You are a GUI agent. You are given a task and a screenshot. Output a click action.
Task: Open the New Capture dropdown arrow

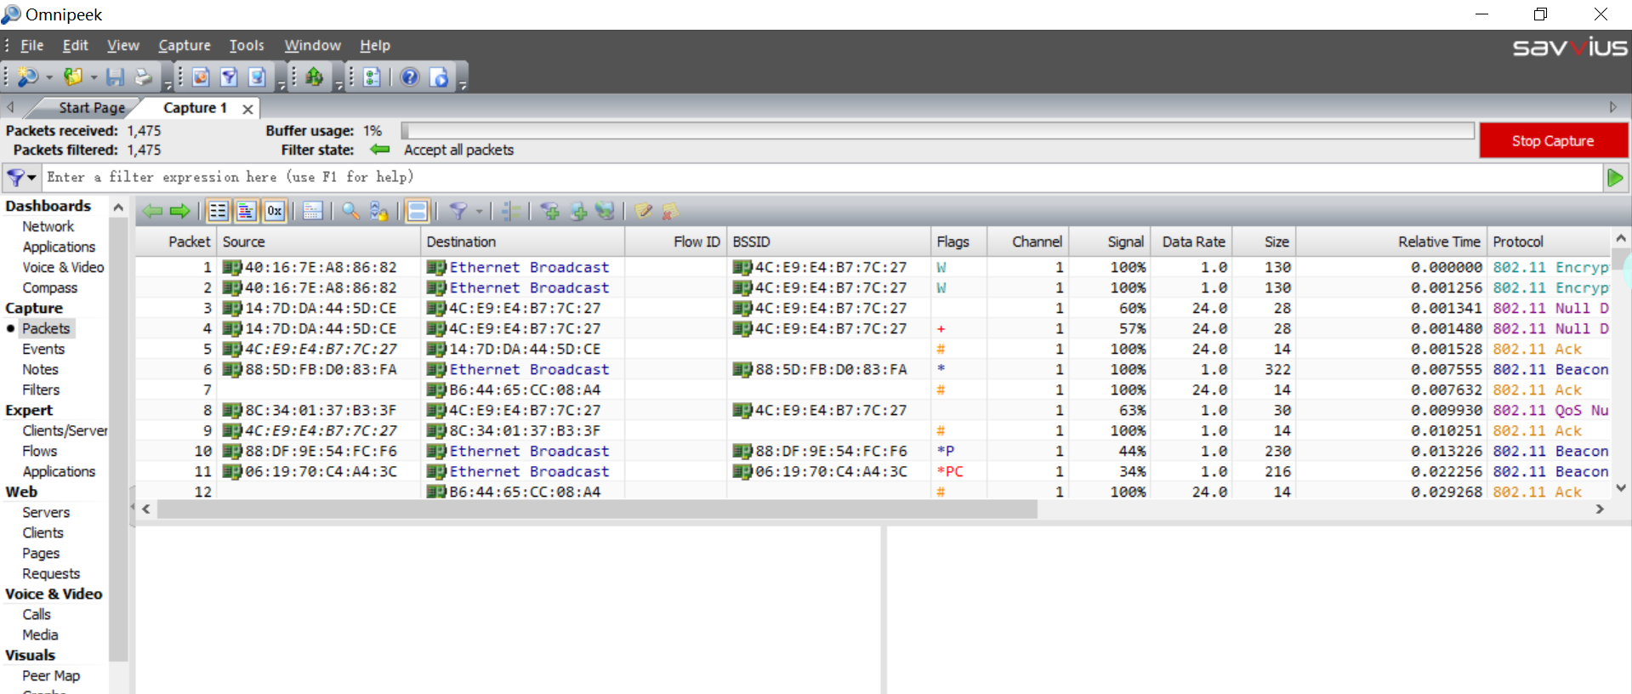coord(49,77)
